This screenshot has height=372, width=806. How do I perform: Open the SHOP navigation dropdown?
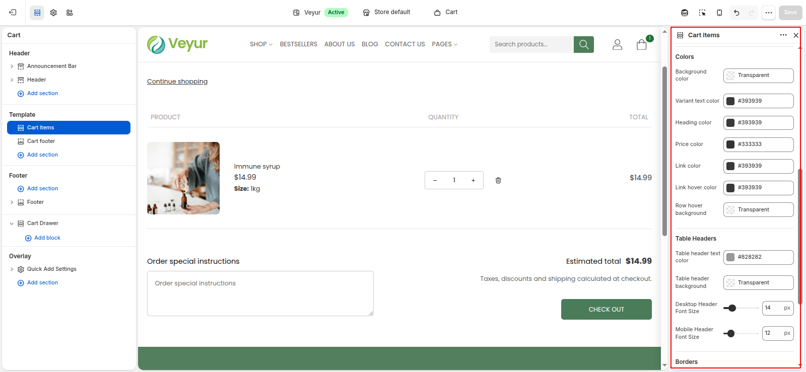click(x=261, y=44)
